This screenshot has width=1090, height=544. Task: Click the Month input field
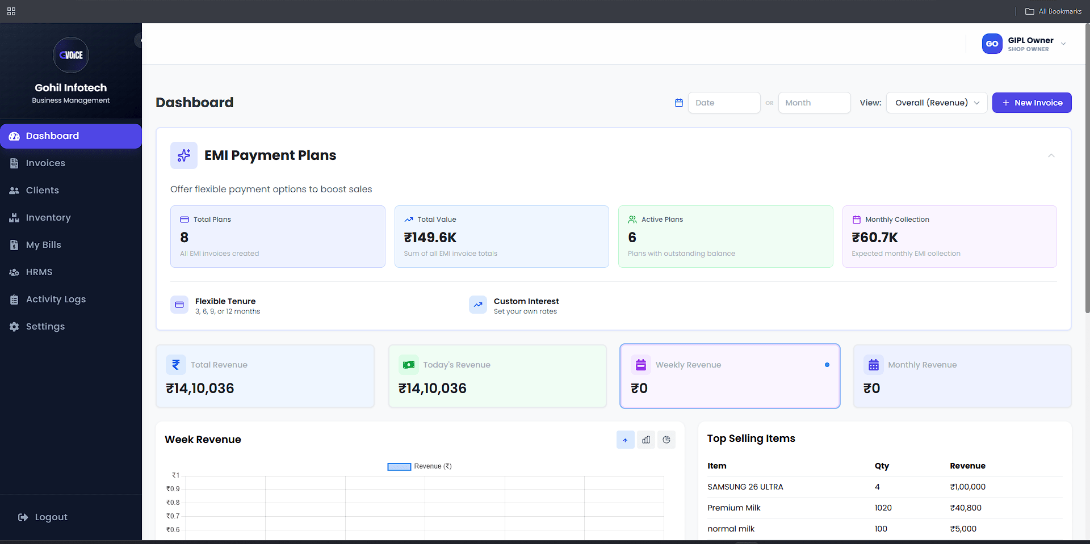tap(815, 103)
